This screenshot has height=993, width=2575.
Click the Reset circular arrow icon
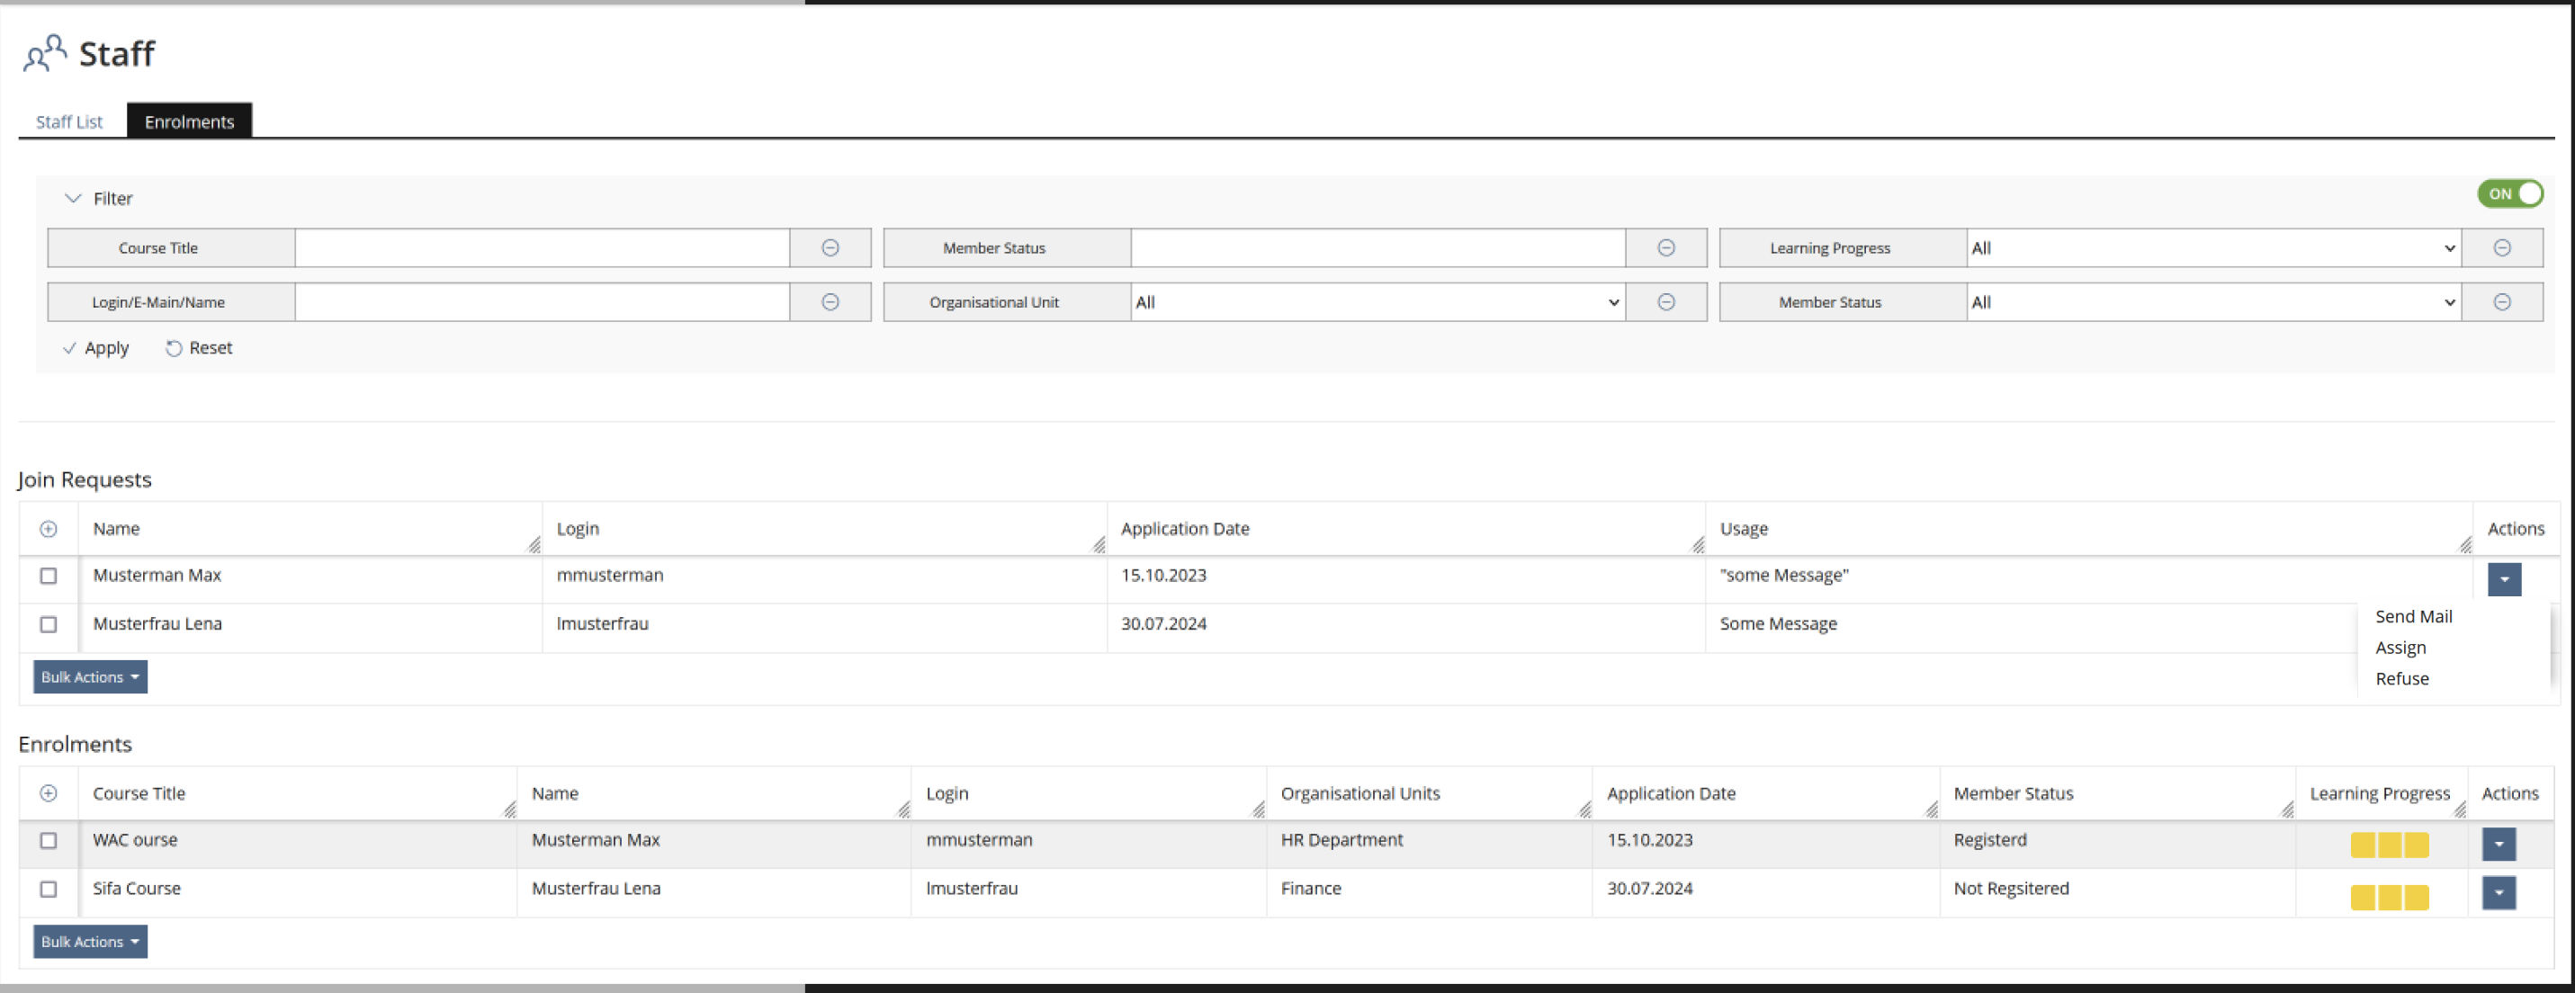click(174, 348)
